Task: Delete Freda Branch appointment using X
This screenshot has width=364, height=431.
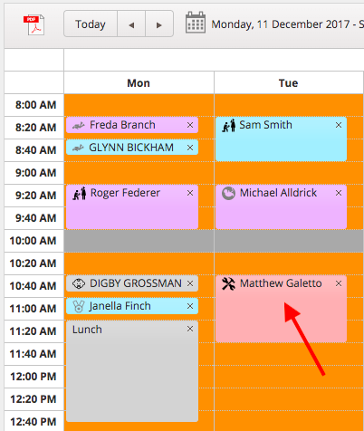Action: (x=190, y=125)
